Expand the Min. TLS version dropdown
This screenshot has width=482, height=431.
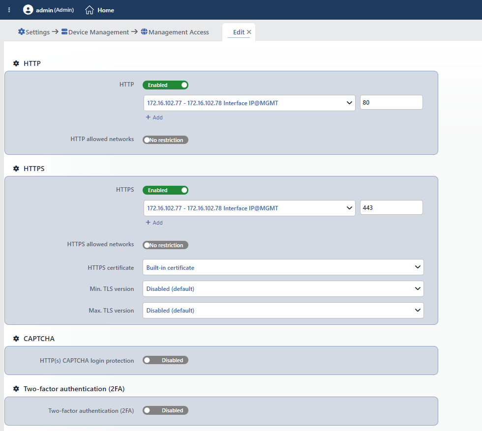click(x=283, y=289)
